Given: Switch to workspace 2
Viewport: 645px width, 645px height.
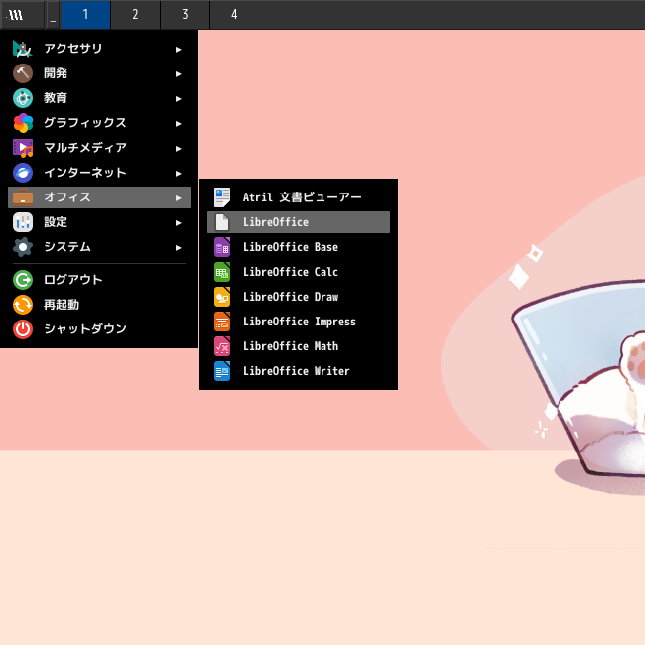Looking at the screenshot, I should tap(135, 15).
